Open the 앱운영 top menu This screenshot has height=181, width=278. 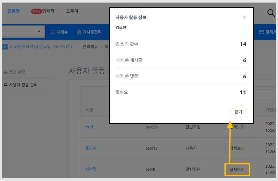click(13, 11)
